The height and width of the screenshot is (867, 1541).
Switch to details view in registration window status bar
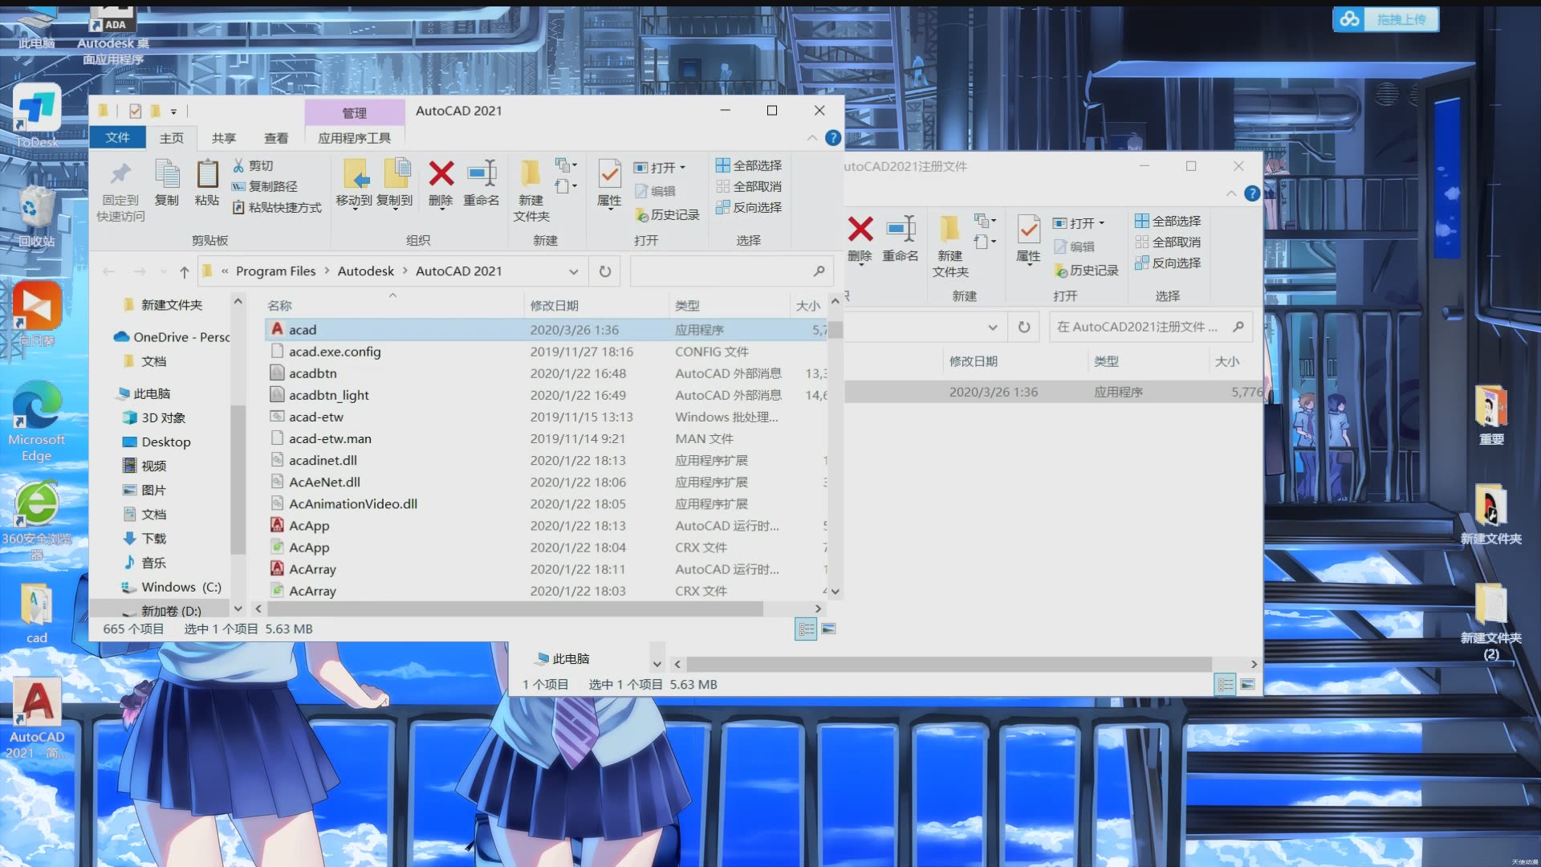tap(1225, 685)
